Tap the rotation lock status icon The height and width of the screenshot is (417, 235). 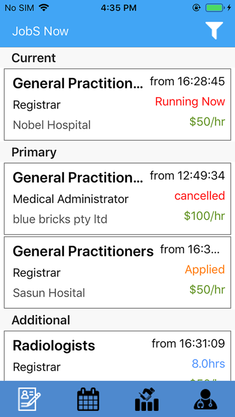click(x=196, y=8)
